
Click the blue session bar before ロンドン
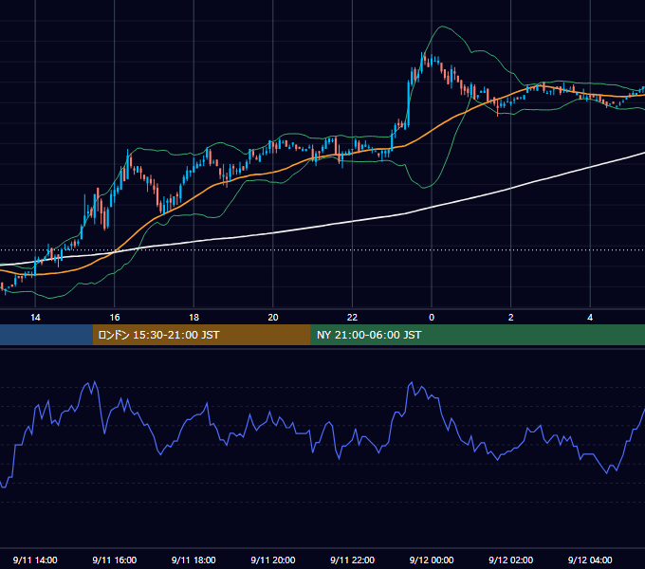[x=46, y=335]
